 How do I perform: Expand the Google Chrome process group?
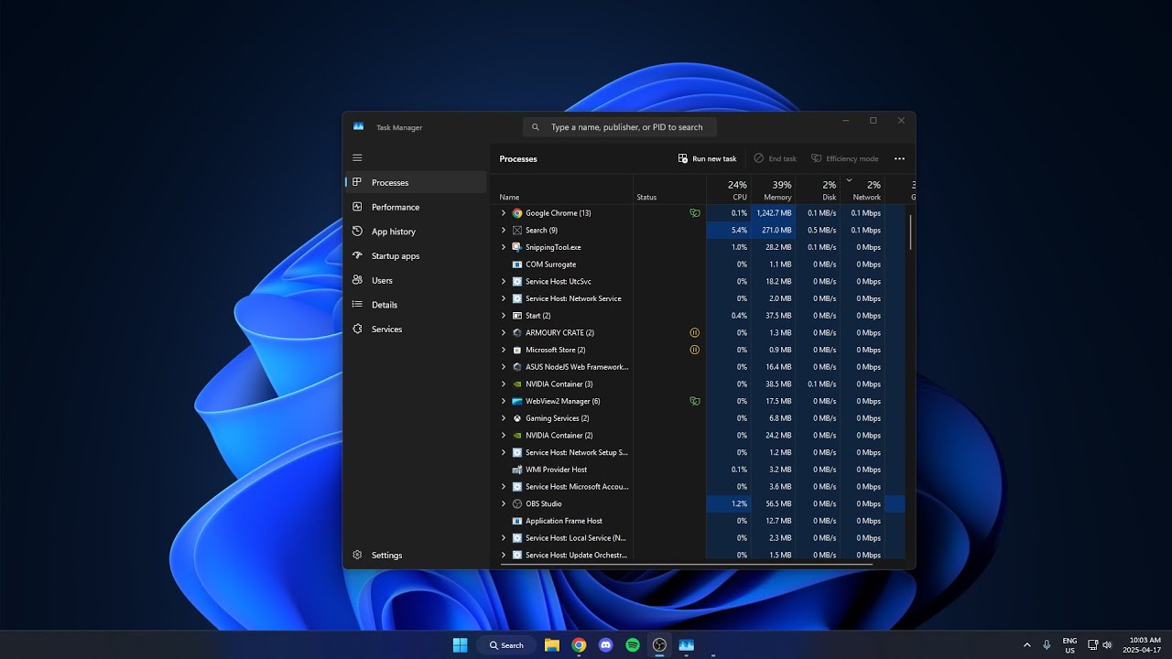(503, 213)
